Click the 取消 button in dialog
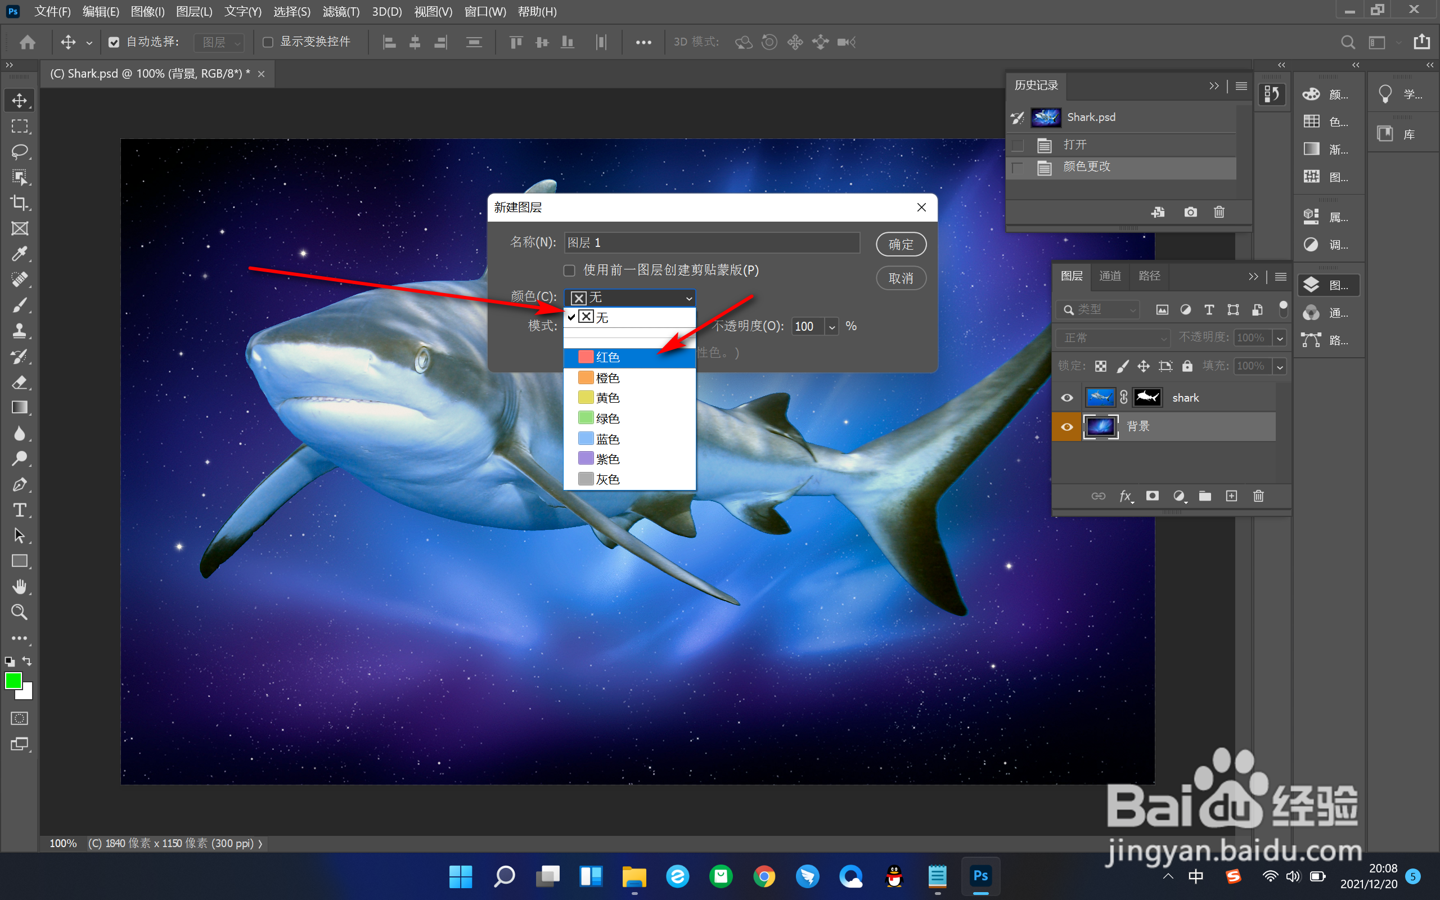Screen dimensions: 1440x900 pos(901,278)
